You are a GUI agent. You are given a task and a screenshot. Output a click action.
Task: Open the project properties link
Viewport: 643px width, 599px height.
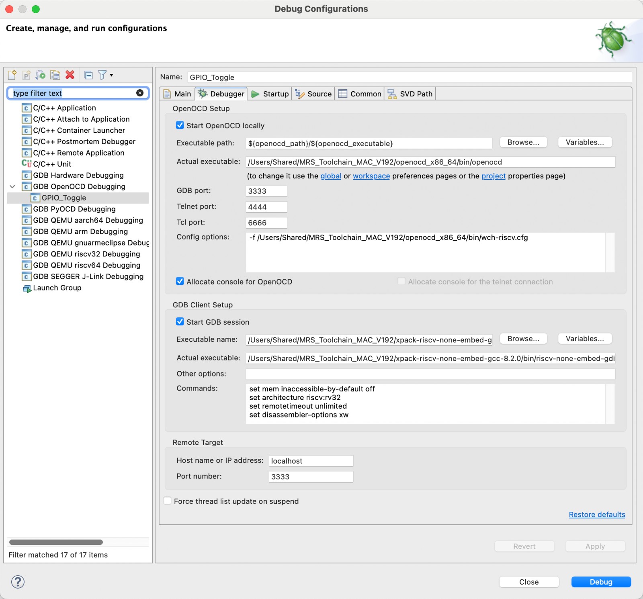[x=494, y=176]
